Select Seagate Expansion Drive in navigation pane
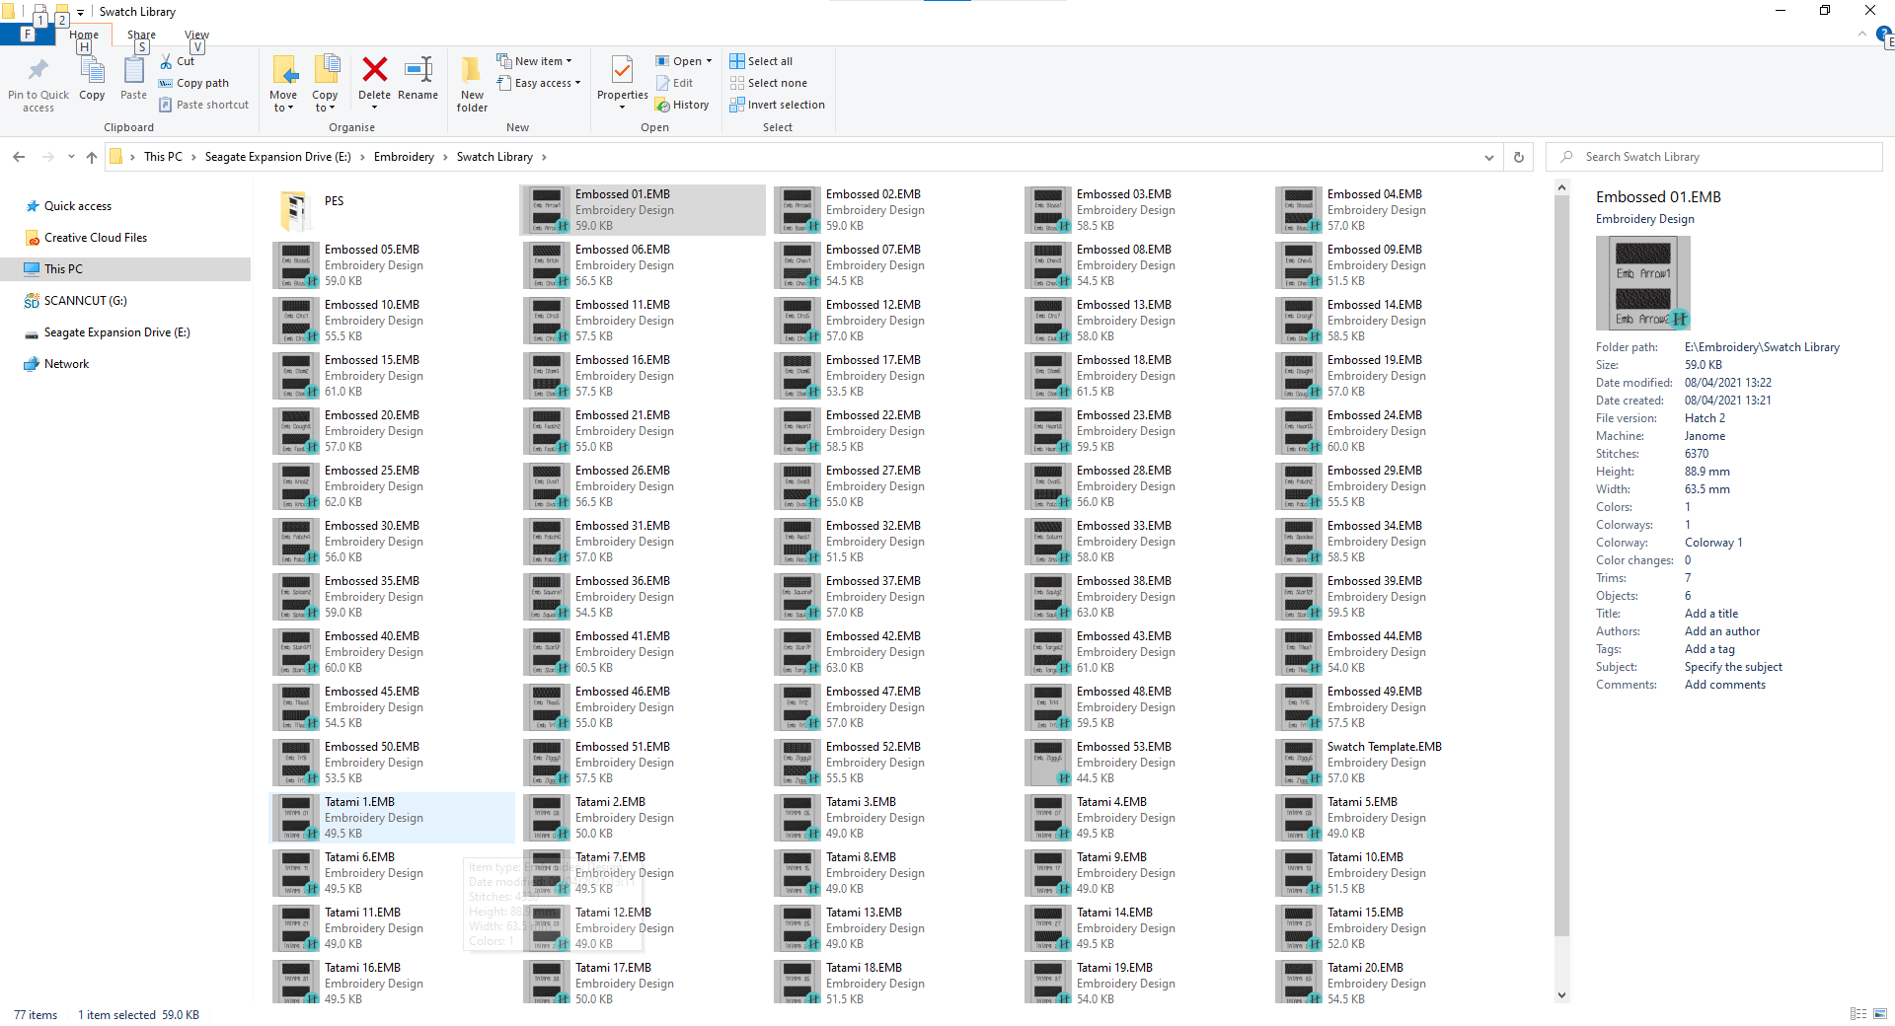1895x1026 pixels. (116, 332)
